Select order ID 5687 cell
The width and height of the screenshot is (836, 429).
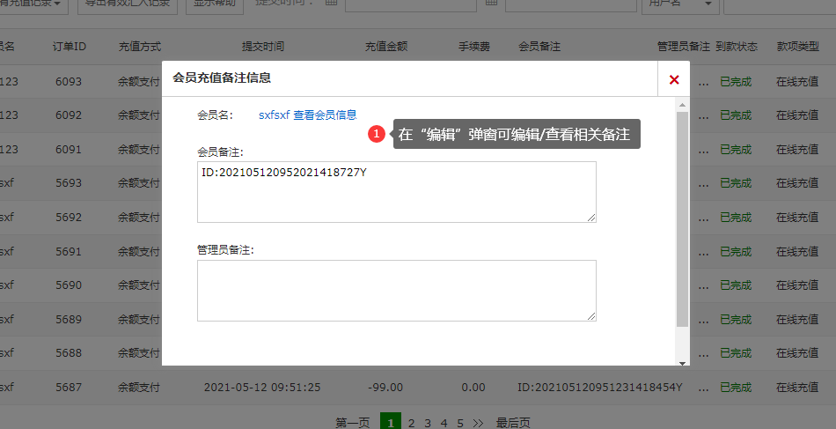[x=69, y=387]
